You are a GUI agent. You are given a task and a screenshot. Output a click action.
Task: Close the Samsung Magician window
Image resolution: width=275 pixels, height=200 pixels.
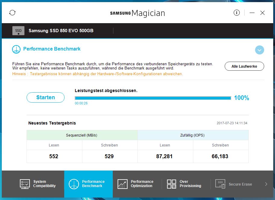262,13
